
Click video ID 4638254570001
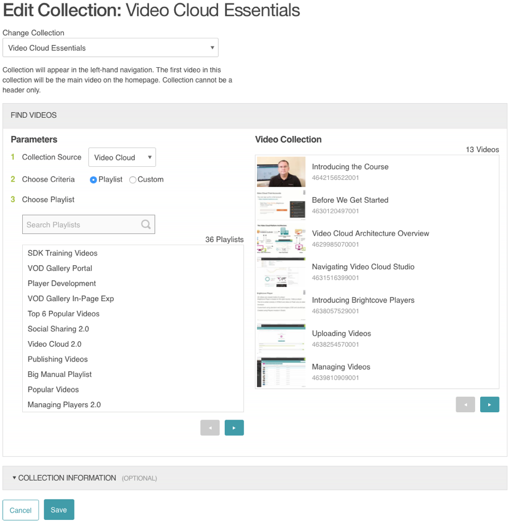pyautogui.click(x=336, y=344)
